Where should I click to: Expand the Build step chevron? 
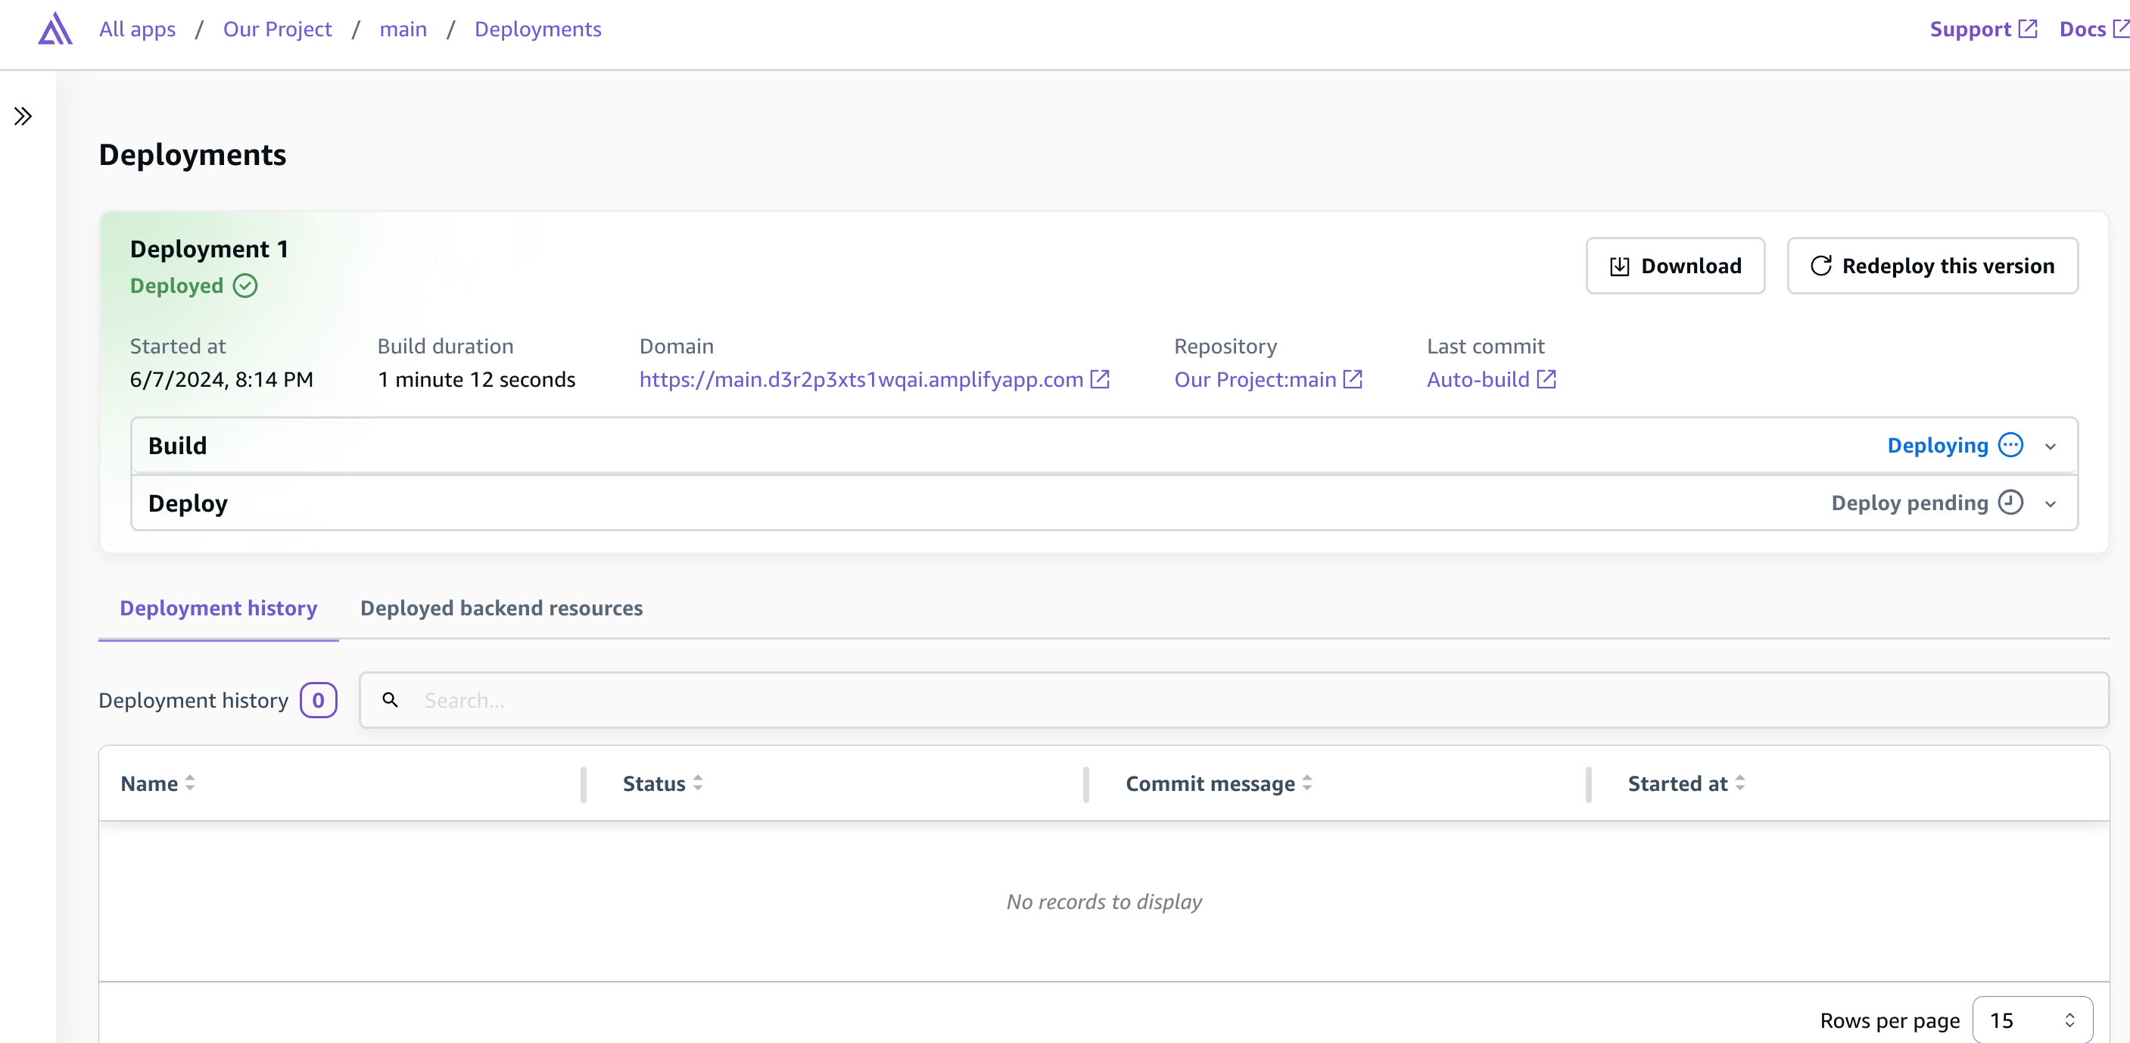pos(2051,447)
